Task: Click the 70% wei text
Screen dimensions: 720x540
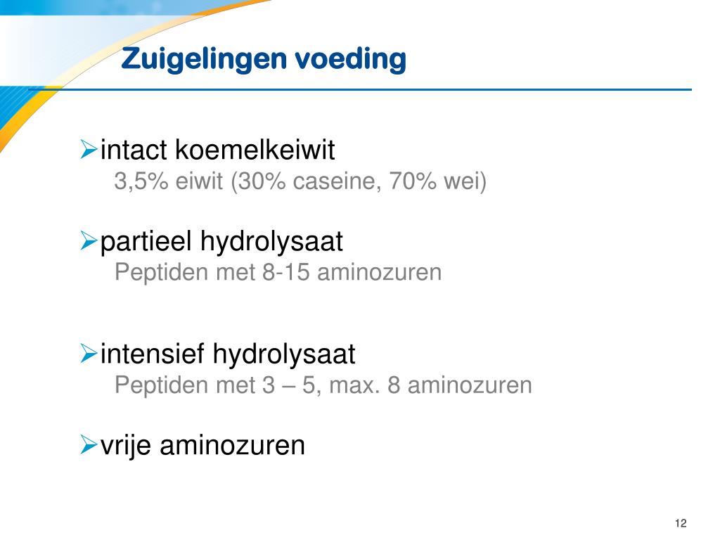Action: (437, 181)
